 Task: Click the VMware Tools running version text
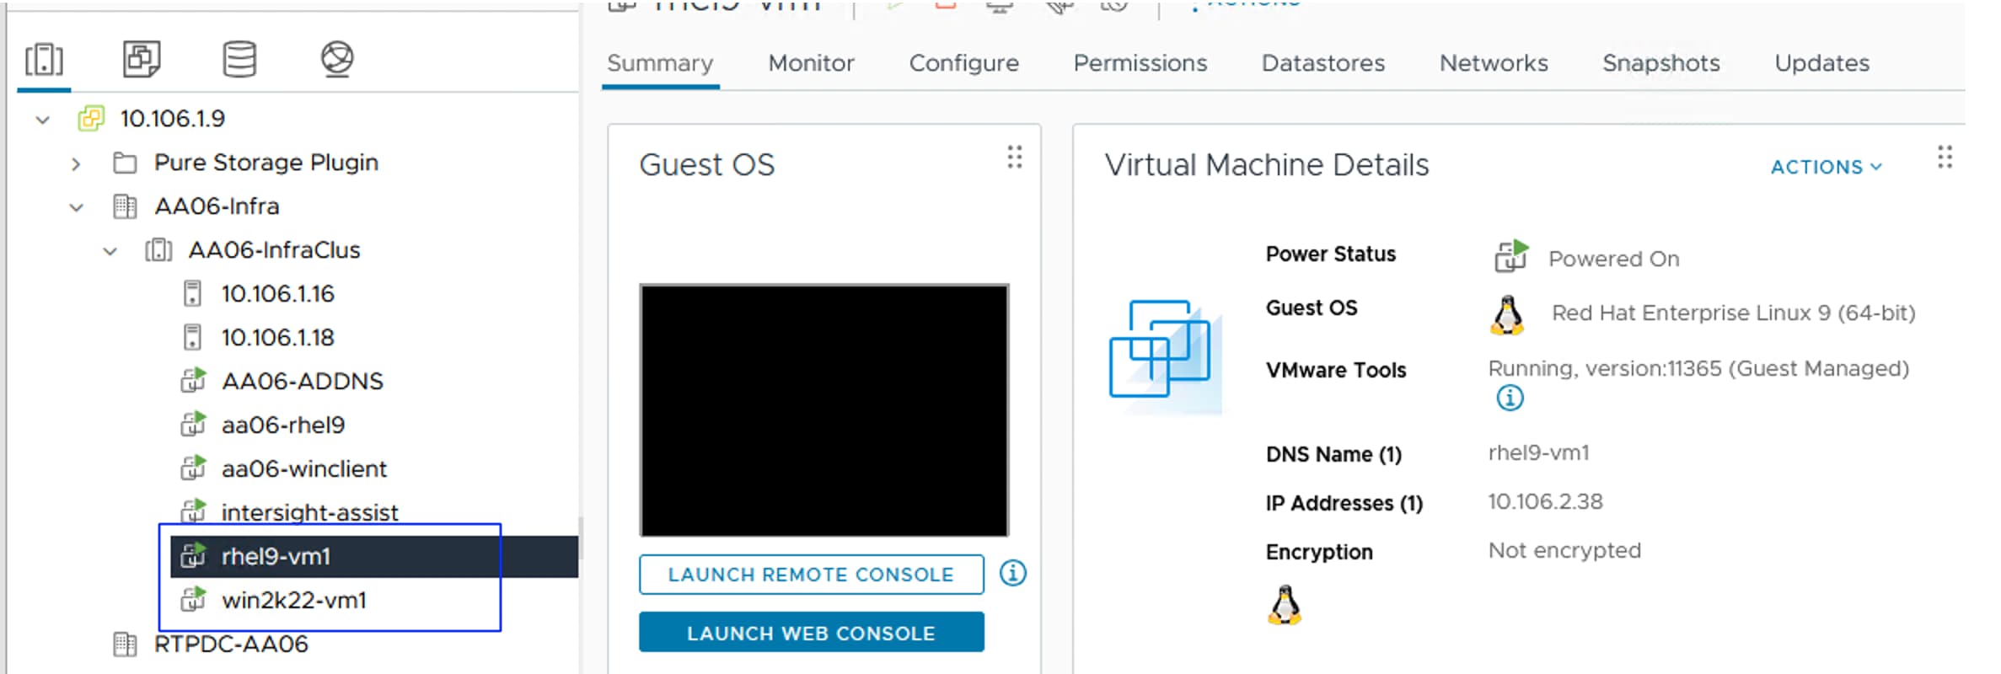click(1698, 369)
